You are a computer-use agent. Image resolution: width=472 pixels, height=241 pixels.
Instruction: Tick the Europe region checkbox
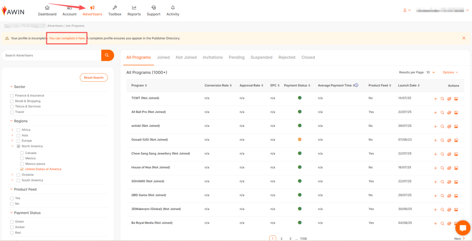pyautogui.click(x=18, y=141)
